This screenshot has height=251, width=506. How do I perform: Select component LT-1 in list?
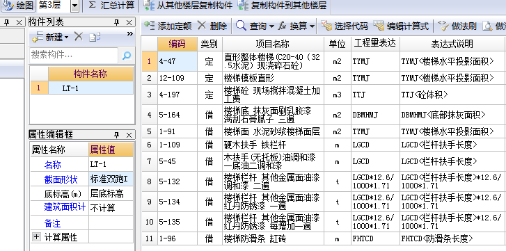click(90, 88)
